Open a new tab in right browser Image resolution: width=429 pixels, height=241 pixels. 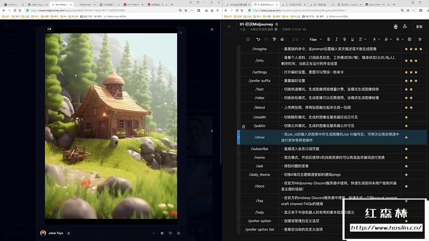394,5
